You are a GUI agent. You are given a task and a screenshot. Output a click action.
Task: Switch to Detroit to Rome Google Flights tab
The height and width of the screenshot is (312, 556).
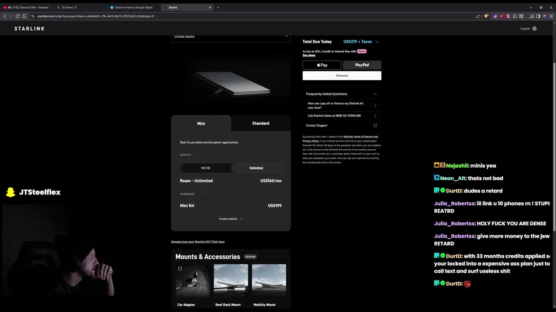(x=133, y=7)
